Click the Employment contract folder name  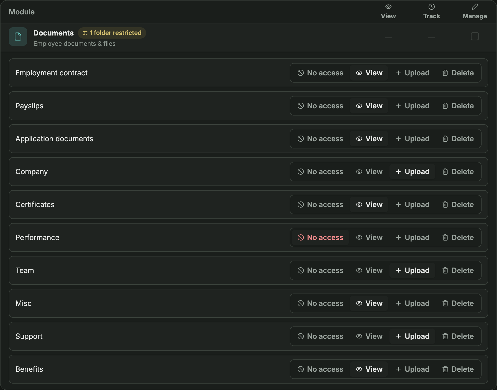coord(51,73)
